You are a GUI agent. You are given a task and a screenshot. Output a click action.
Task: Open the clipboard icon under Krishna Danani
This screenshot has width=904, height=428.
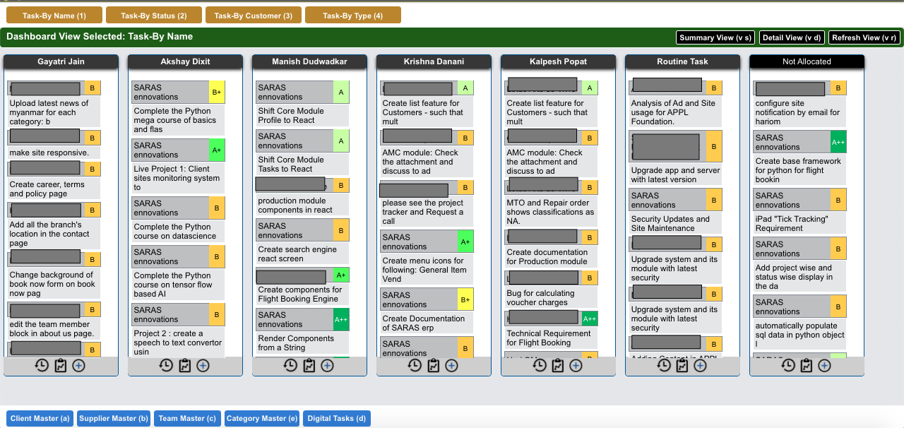click(433, 365)
